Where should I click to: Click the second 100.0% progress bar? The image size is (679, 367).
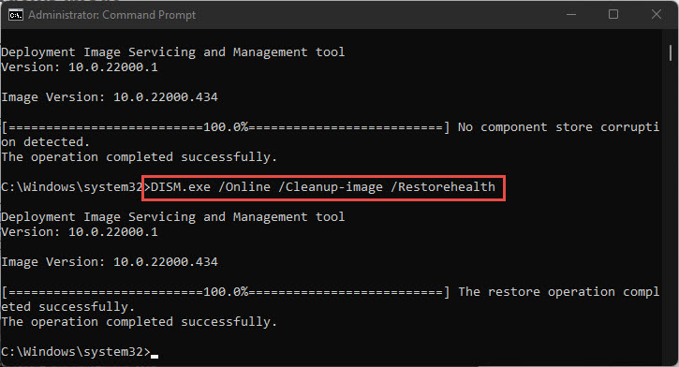[x=226, y=292]
